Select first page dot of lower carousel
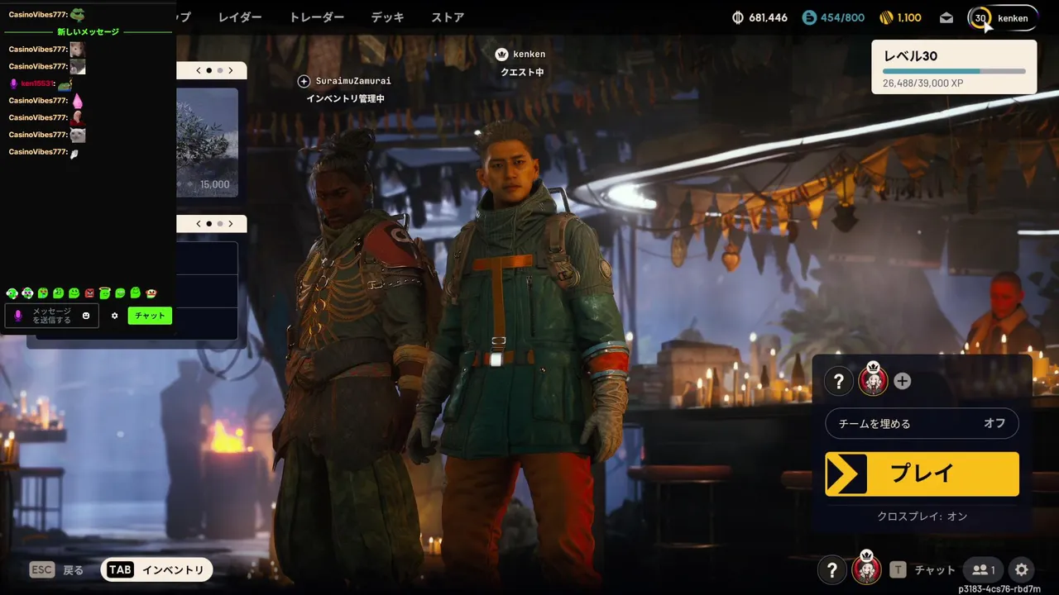 click(208, 224)
